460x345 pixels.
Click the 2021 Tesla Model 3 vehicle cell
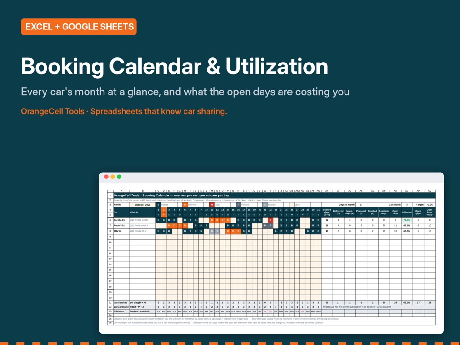click(x=143, y=225)
